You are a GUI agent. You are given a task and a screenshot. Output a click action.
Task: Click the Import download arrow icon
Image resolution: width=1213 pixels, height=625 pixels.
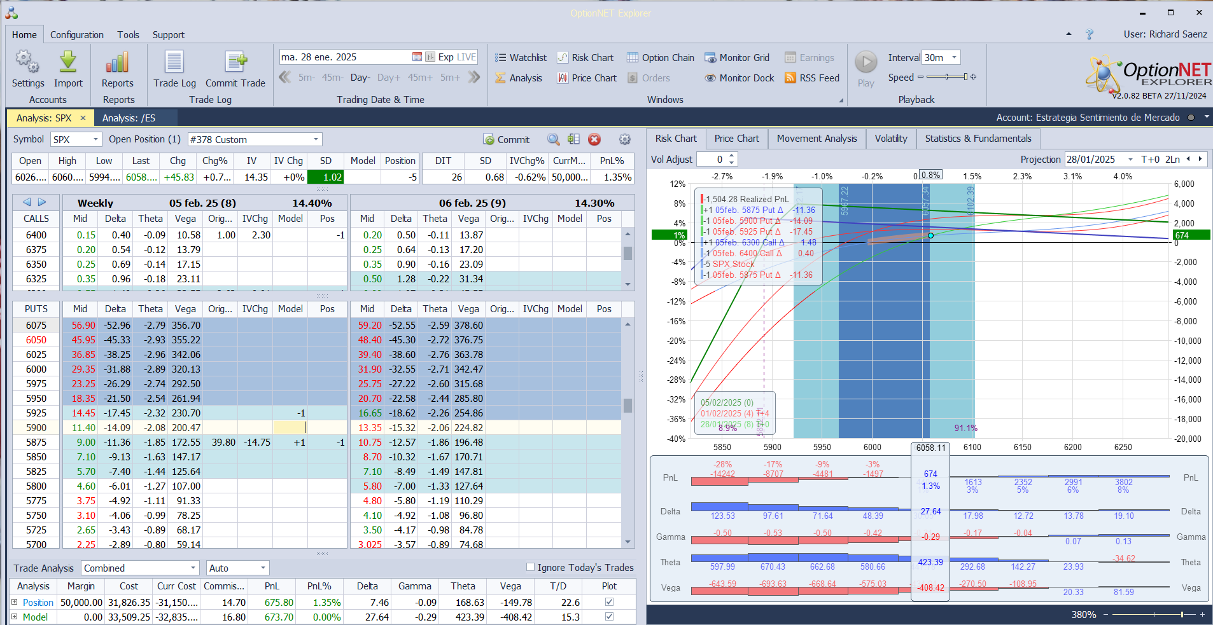click(x=68, y=62)
